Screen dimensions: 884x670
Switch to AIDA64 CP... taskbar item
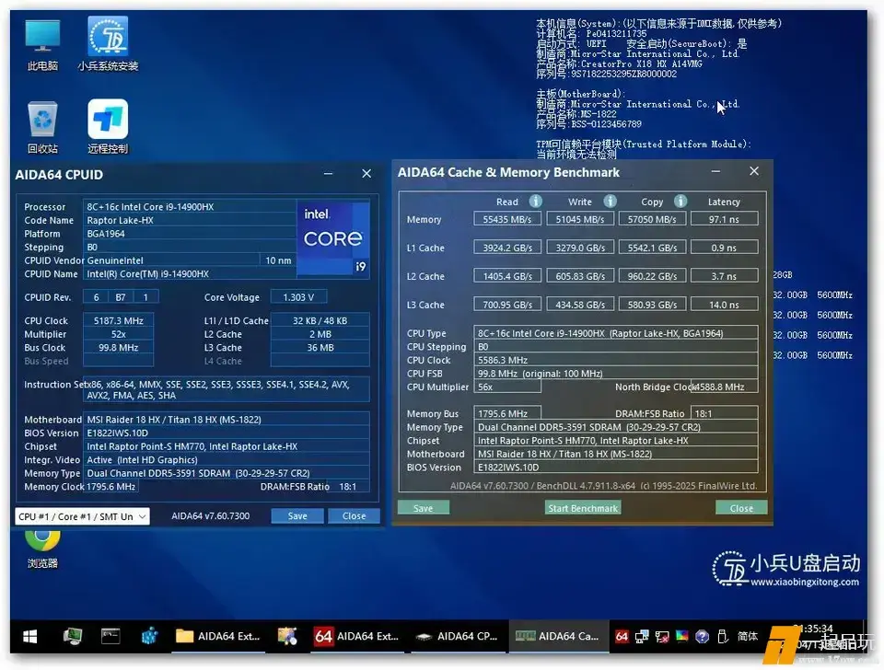pos(457,636)
